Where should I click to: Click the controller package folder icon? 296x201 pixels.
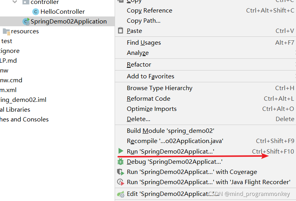(x=26, y=2)
